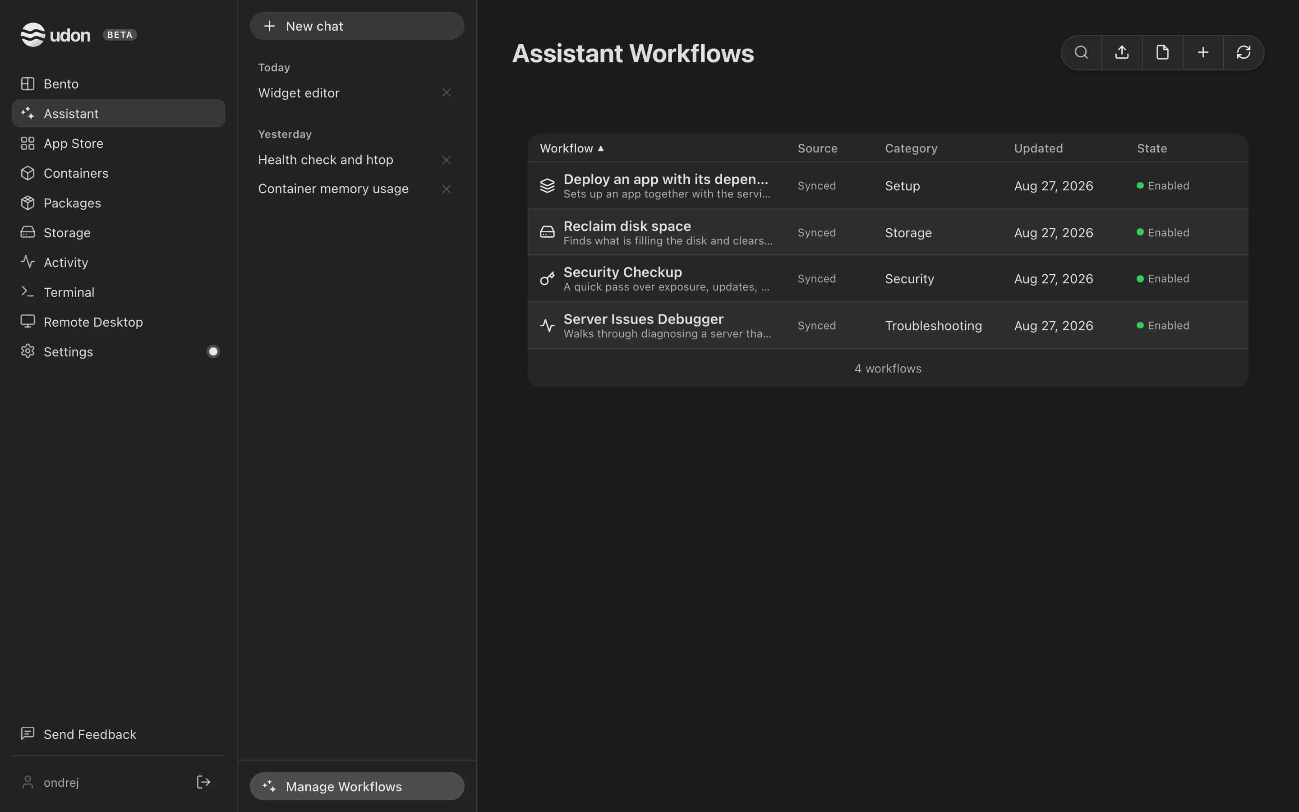
Task: Click the ondrej user profile
Action: coord(51,783)
